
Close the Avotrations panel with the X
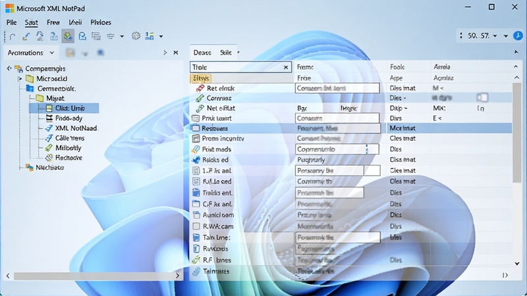tap(176, 53)
